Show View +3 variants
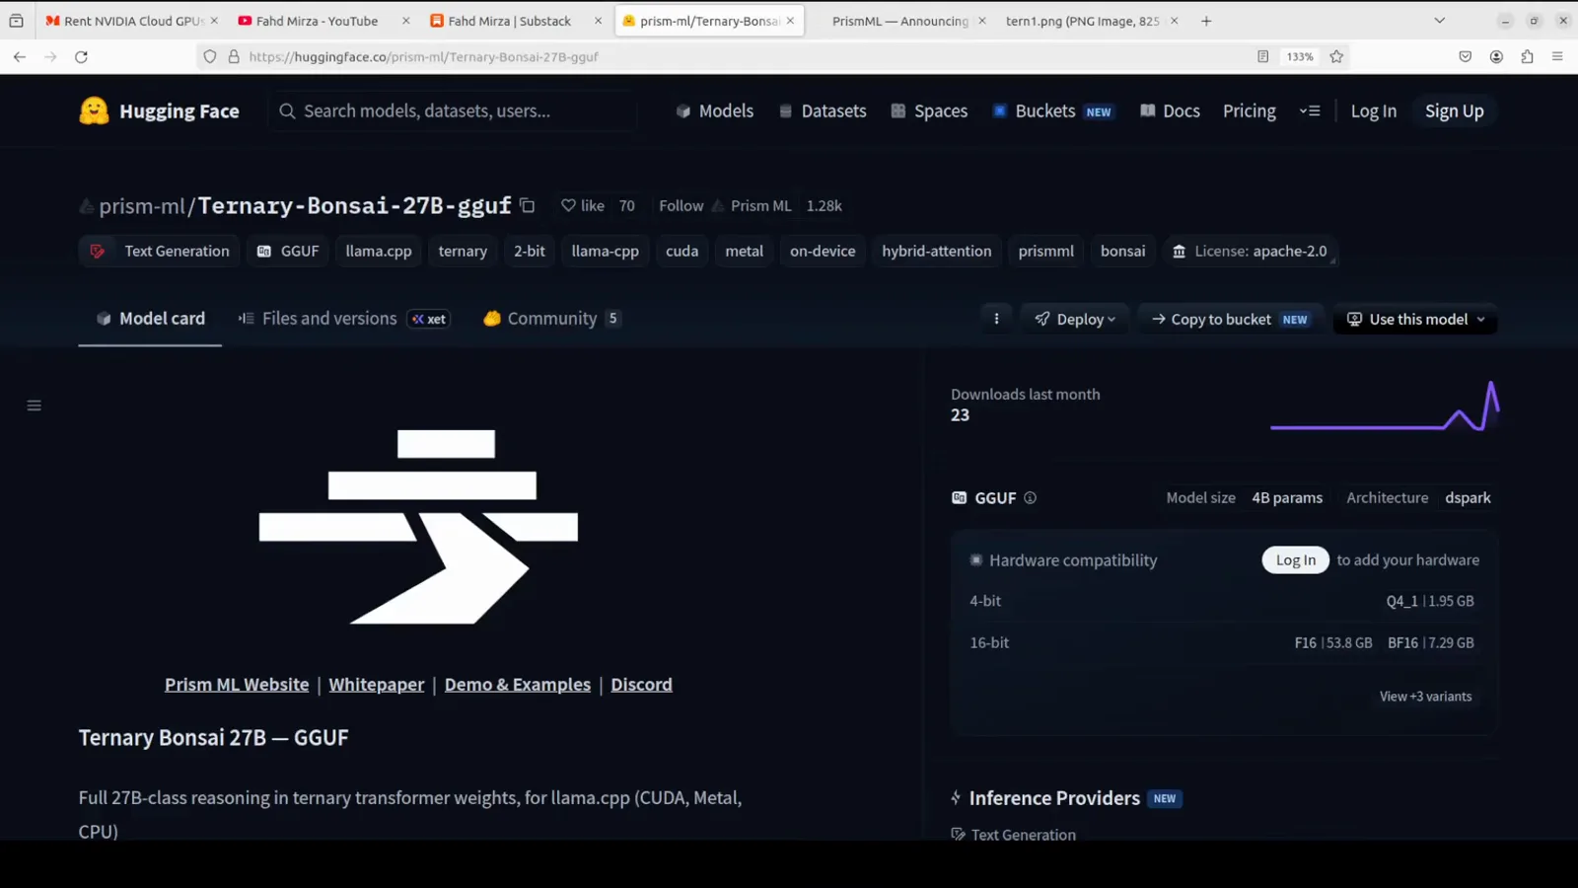This screenshot has width=1578, height=888. [1425, 697]
